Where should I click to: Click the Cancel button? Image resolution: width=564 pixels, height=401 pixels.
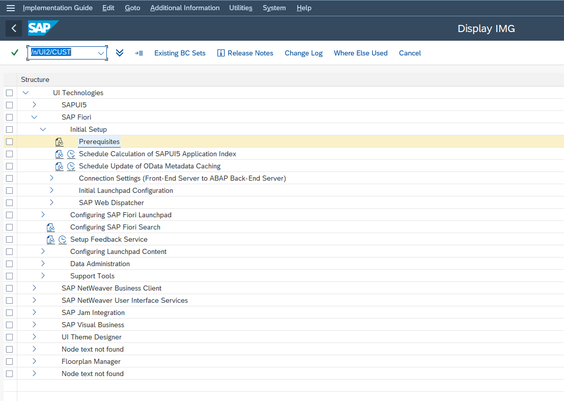tap(410, 53)
